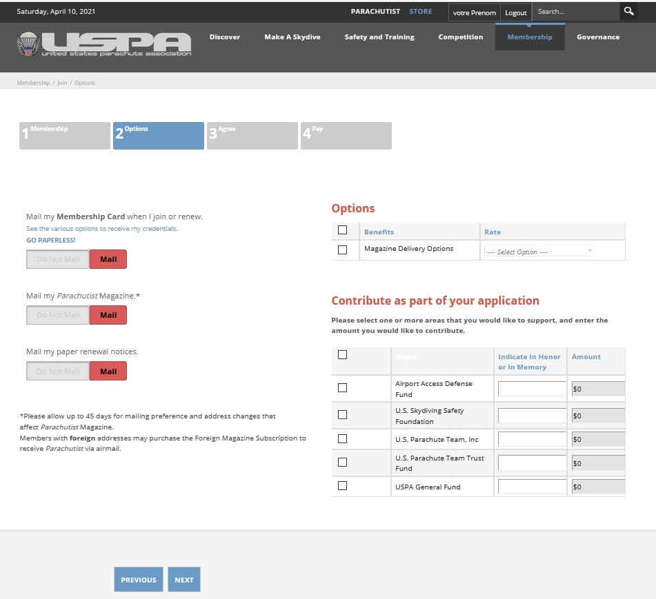Click the votre Prenom account button
Screen dimensions: 656x599
click(474, 12)
